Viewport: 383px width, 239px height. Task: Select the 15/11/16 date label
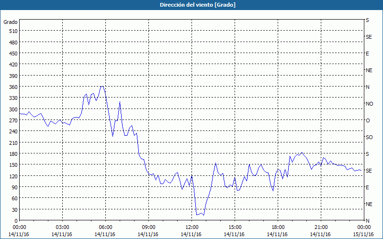pyautogui.click(x=363, y=234)
